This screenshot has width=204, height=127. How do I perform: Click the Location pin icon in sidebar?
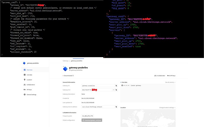pyautogui.click(x=24, y=80)
